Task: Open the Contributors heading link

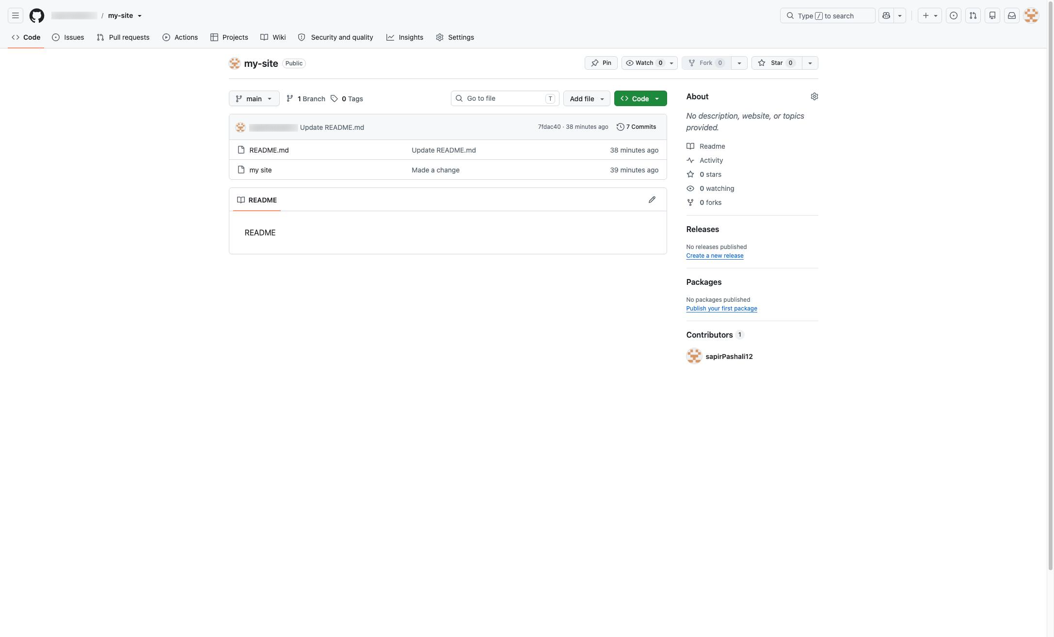Action: [x=715, y=335]
